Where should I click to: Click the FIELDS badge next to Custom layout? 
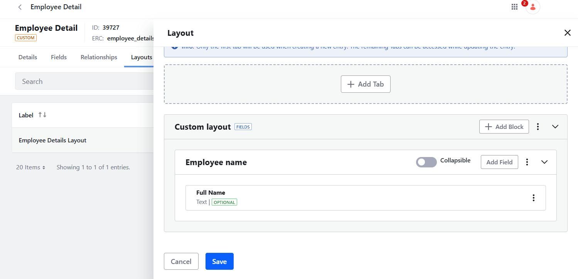243,127
